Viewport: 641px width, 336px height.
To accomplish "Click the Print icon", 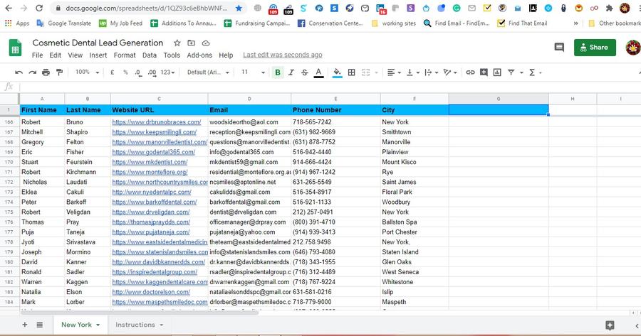I will click(46, 72).
